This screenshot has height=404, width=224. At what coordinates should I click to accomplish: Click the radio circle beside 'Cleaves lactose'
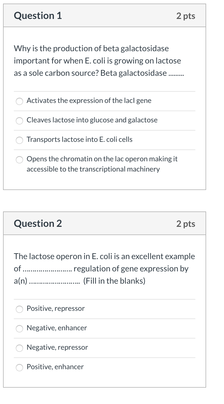pyautogui.click(x=19, y=121)
